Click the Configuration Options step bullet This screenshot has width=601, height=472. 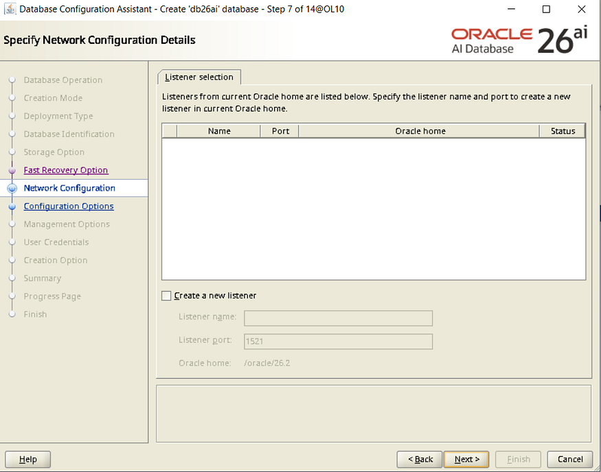click(12, 206)
